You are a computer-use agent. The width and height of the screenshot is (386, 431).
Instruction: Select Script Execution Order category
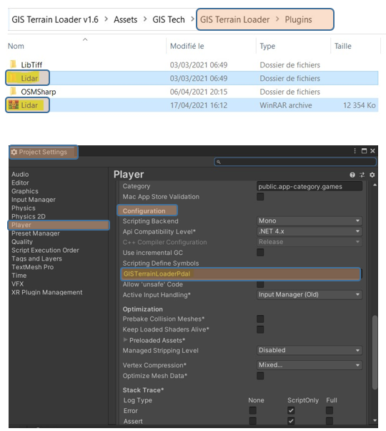[45, 251]
